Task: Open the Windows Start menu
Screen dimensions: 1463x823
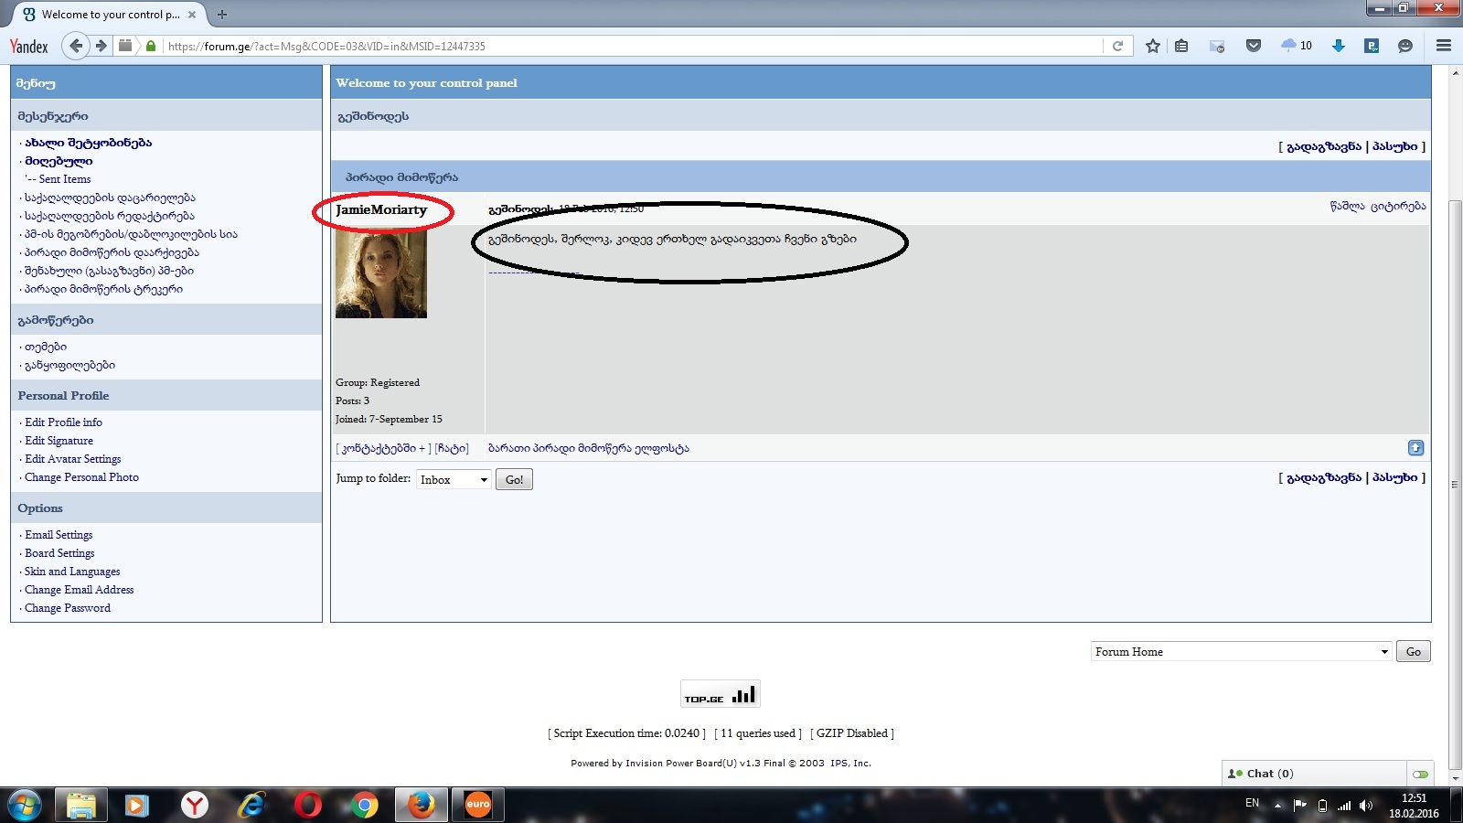Action: coord(25,806)
